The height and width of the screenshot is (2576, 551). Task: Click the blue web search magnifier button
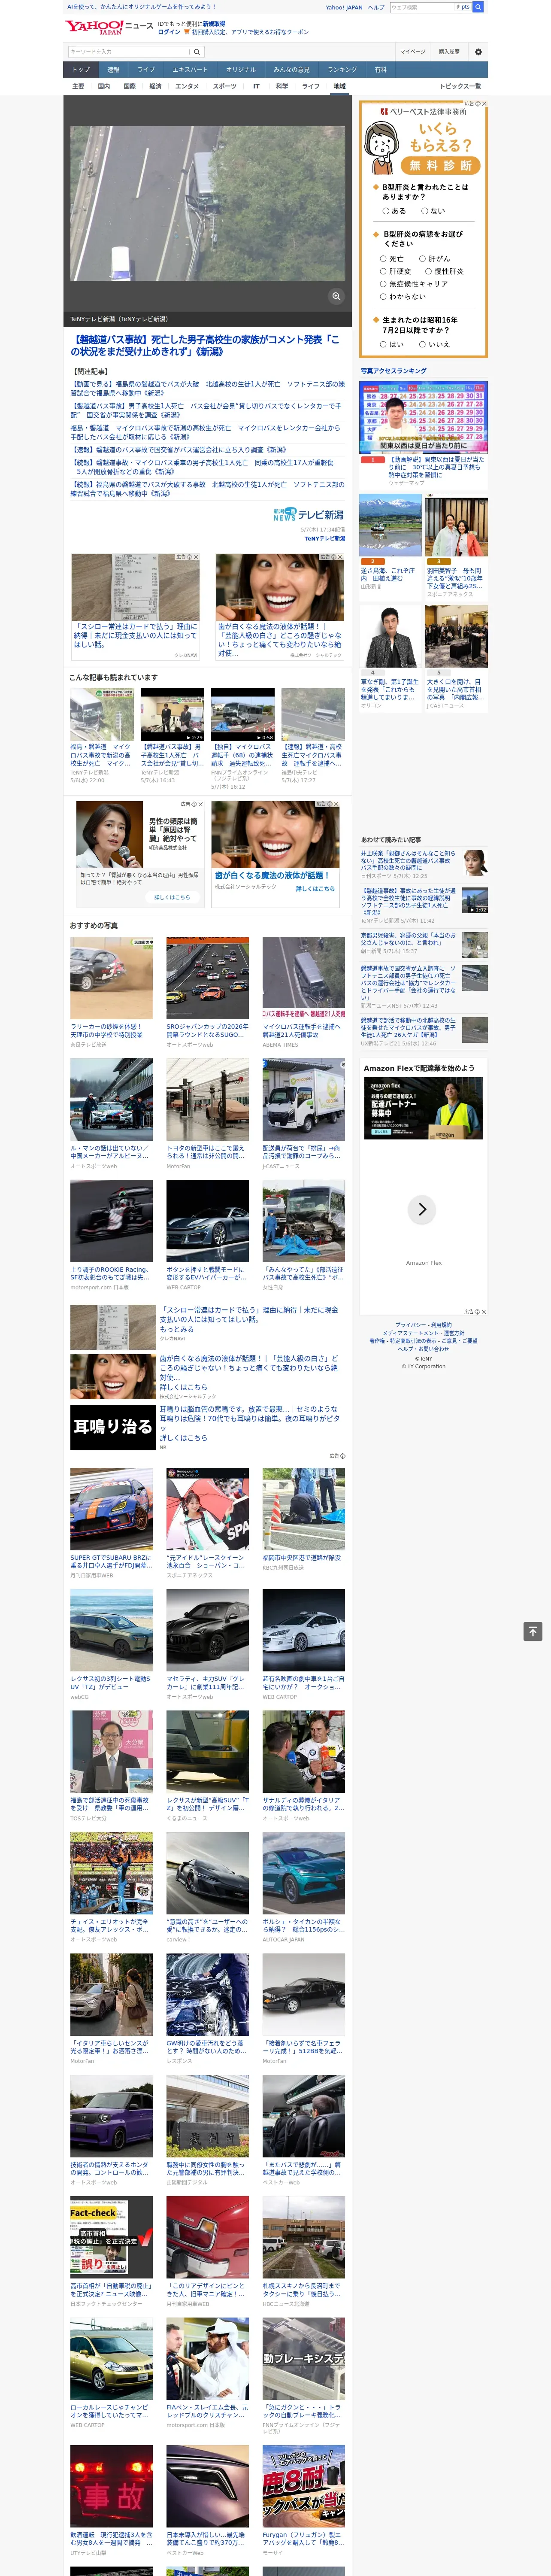tap(478, 7)
